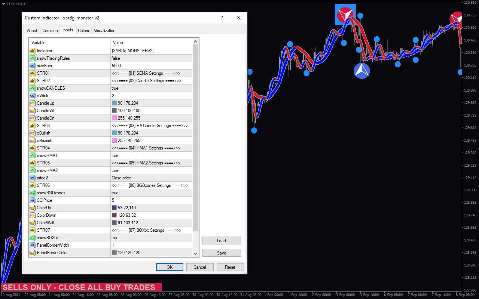Switch to the Visualization tab
The height and width of the screenshot is (299, 479).
(105, 31)
